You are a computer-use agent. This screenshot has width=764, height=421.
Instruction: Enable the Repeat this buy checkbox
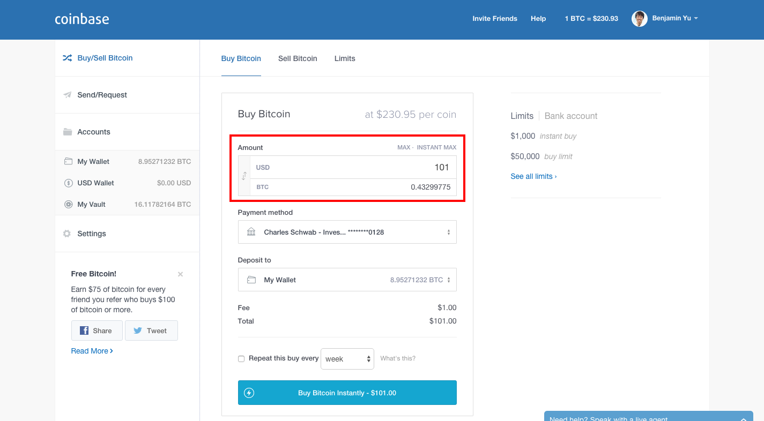pyautogui.click(x=241, y=359)
